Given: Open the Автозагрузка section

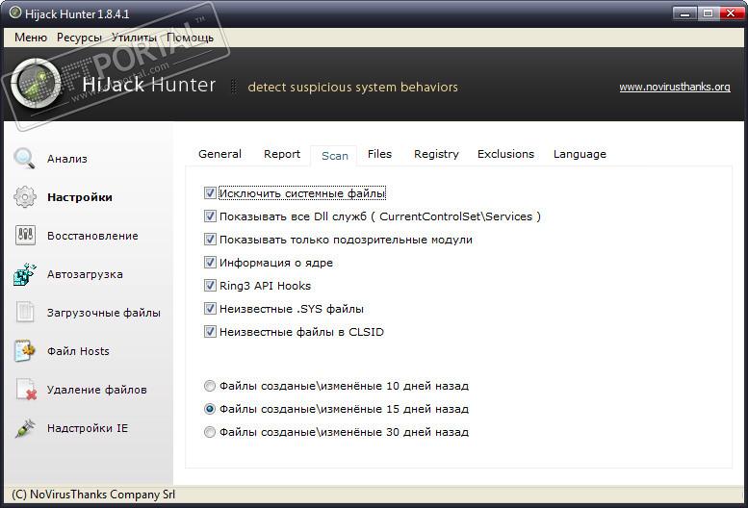Looking at the screenshot, I should pyautogui.click(x=85, y=274).
